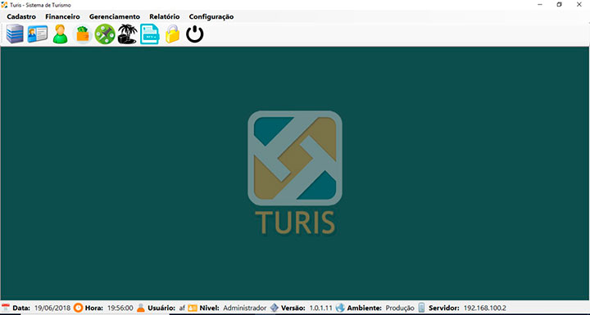Click the cyan document invoice icon
The width and height of the screenshot is (590, 315).
[150, 34]
